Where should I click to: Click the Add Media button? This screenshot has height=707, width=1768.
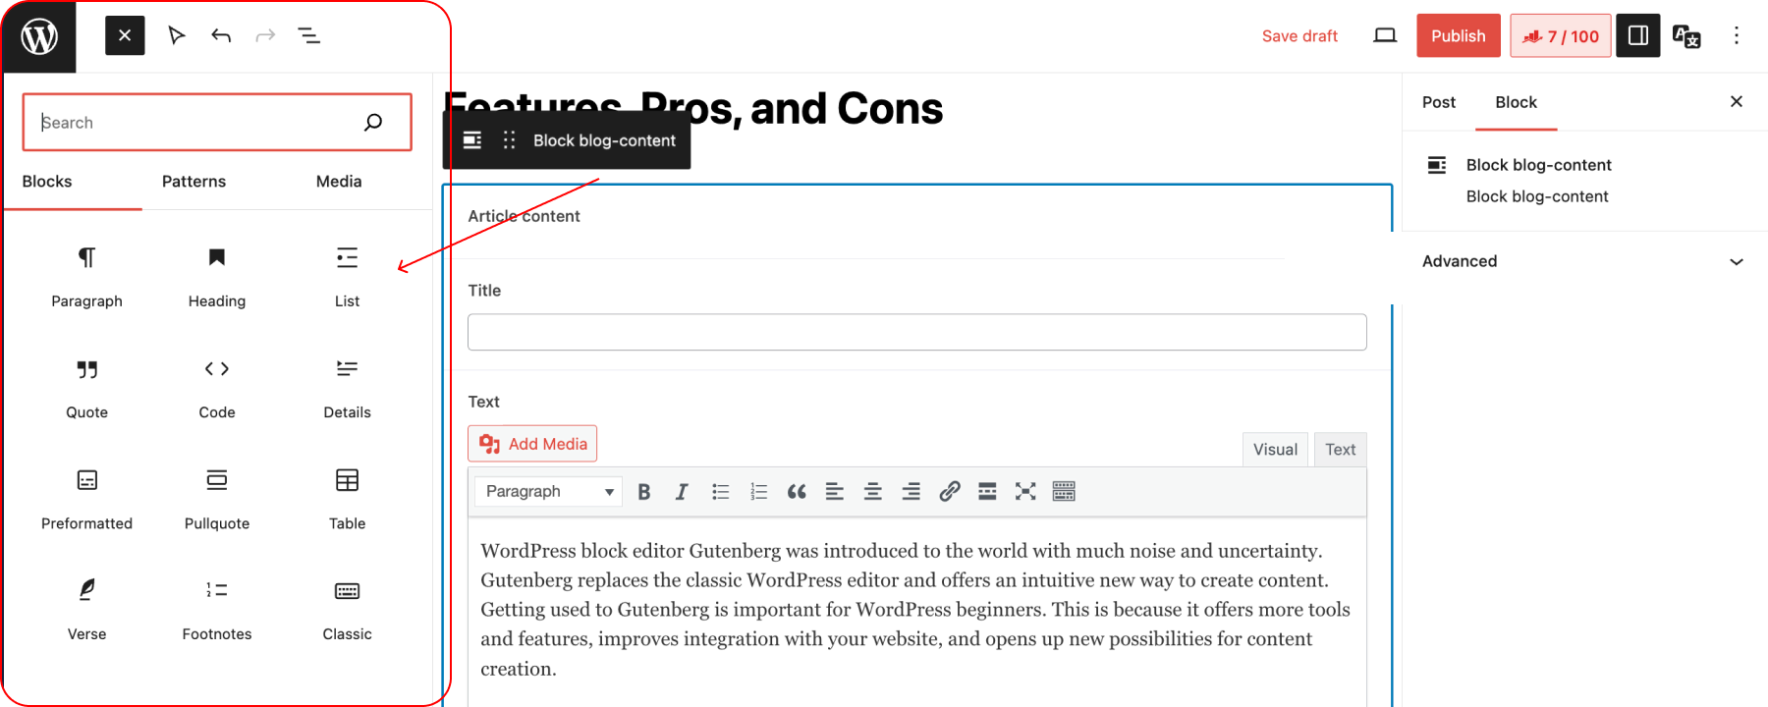pos(532,444)
